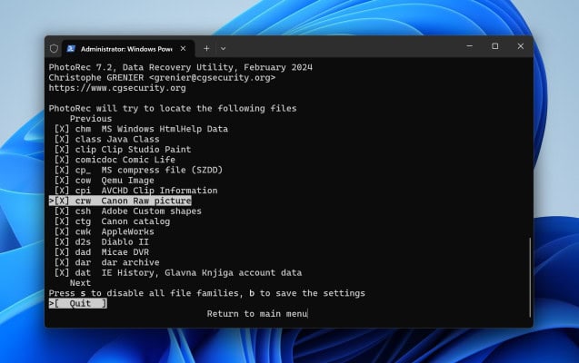579x363 pixels.
Task: Click the shield icon in the title bar
Action: coord(54,49)
